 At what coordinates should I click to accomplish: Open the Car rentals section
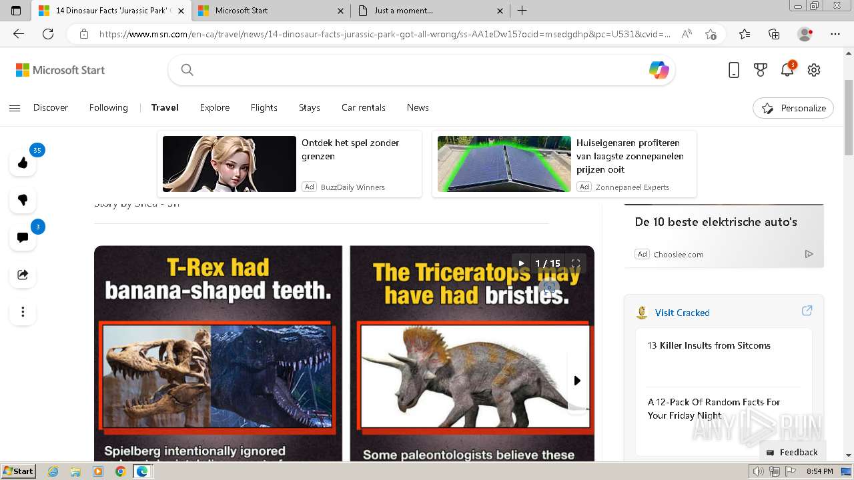click(364, 108)
